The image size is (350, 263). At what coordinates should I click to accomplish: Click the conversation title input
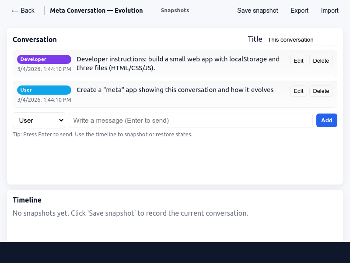coord(300,39)
